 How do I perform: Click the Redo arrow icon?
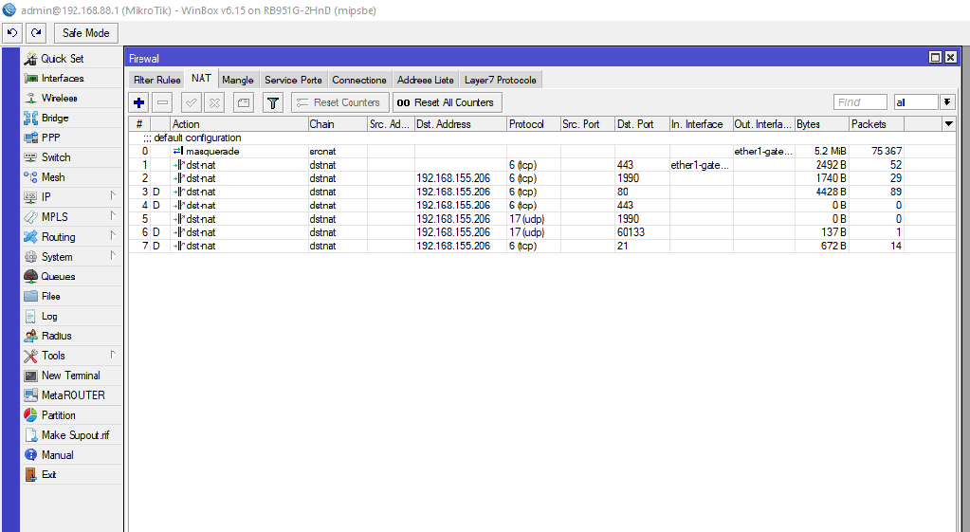click(36, 33)
